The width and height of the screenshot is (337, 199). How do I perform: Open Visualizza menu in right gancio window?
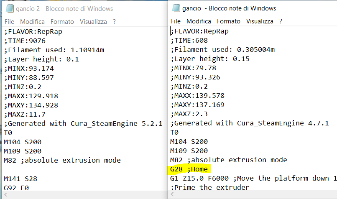[x=260, y=21]
